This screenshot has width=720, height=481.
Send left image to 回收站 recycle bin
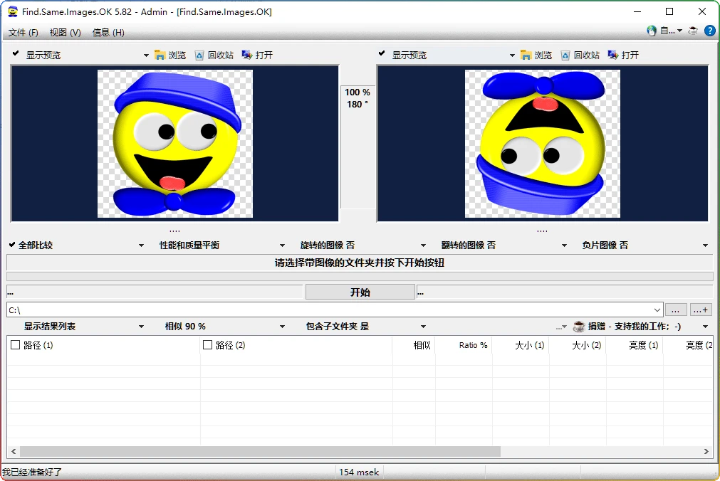pyautogui.click(x=216, y=54)
